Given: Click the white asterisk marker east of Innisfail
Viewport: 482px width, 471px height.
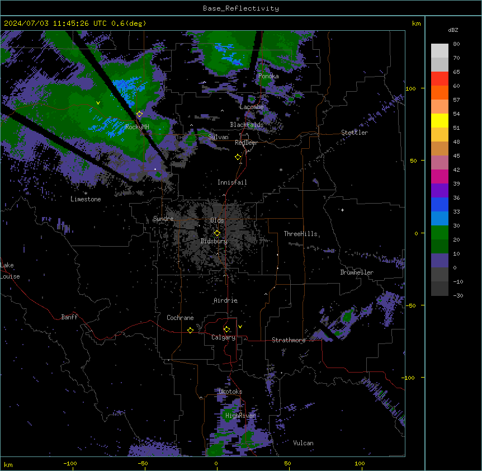Looking at the screenshot, I should point(281,169).
